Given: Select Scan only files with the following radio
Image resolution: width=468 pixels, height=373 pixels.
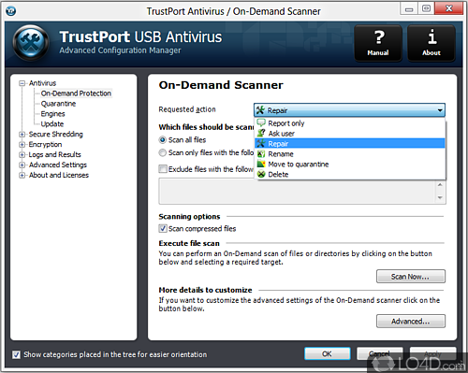Looking at the screenshot, I should click(163, 152).
